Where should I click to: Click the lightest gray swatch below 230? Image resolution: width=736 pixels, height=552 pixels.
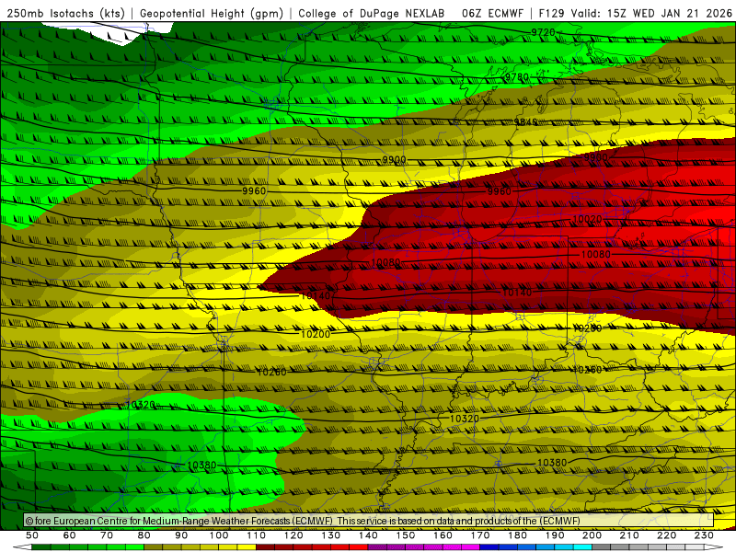[696, 547]
